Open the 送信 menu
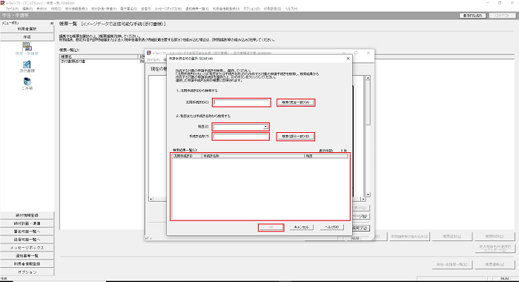The height and width of the screenshot is (282, 519). (145, 9)
